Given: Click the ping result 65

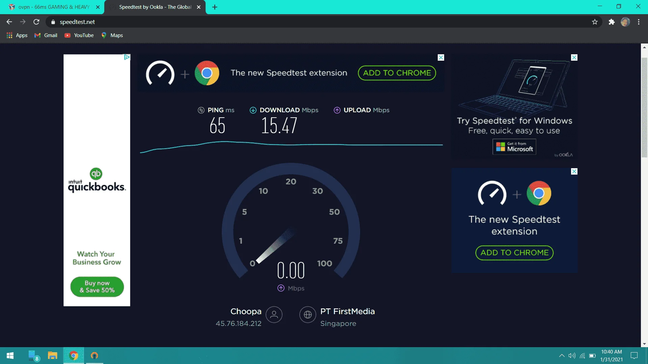Looking at the screenshot, I should 217,125.
